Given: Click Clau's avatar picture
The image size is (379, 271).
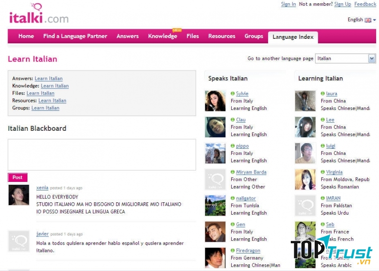Looking at the screenshot, I should (215, 127).
